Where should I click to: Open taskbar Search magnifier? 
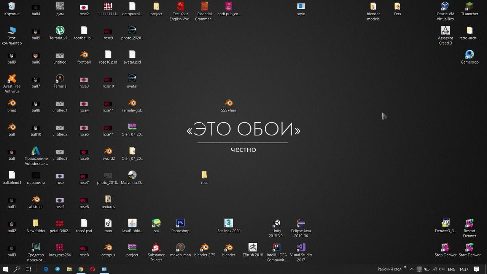coord(17,269)
